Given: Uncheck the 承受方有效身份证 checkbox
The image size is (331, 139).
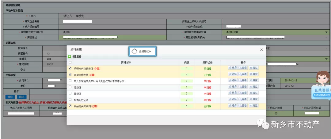Looking at the screenshot, I should click(x=70, y=68).
